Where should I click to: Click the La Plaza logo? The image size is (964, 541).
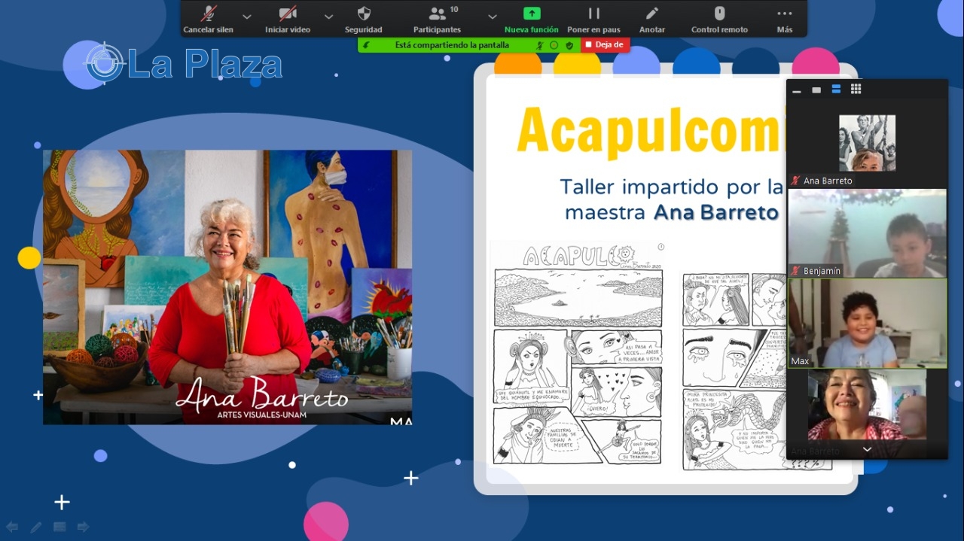click(x=183, y=63)
